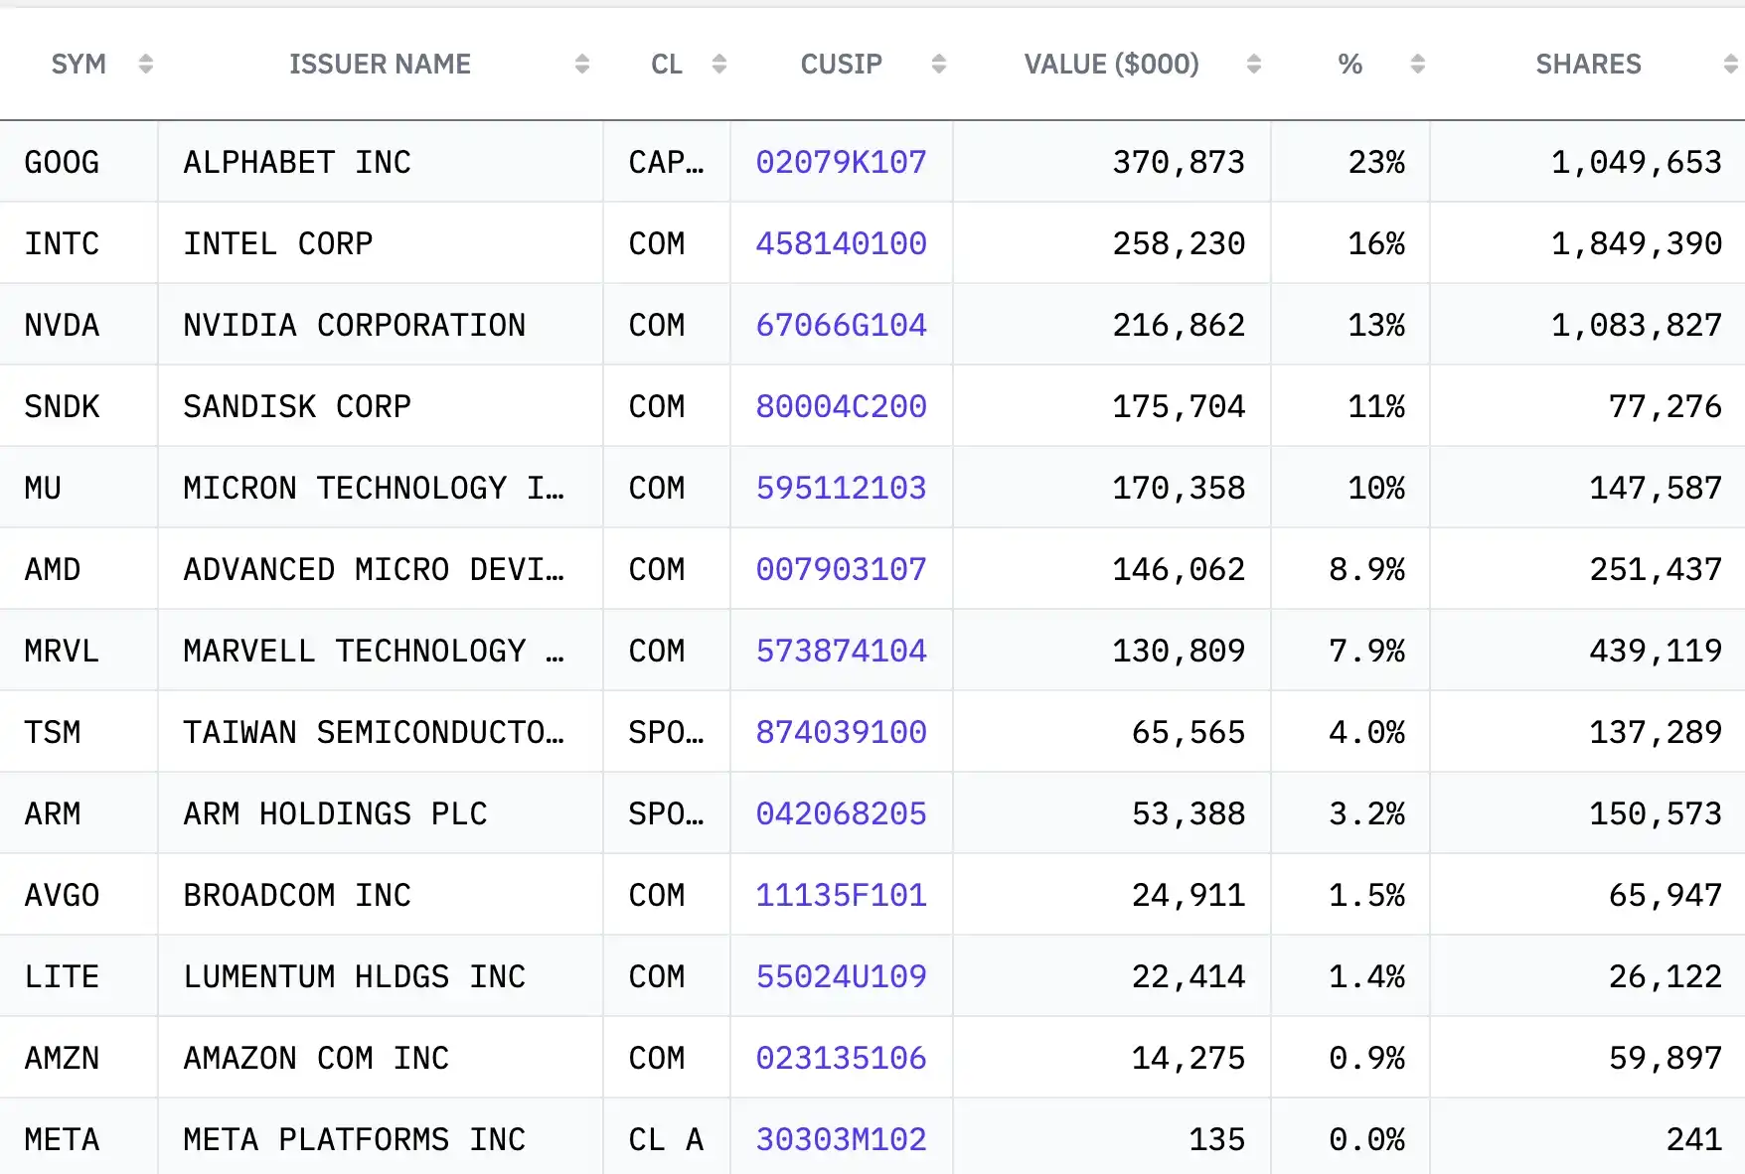Click issuer name SANDISK CORP
1745x1174 pixels.
(297, 406)
